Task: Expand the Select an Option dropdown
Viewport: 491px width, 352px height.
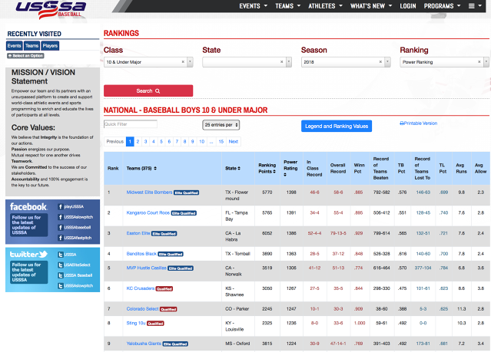Action: pyautogui.click(x=25, y=56)
